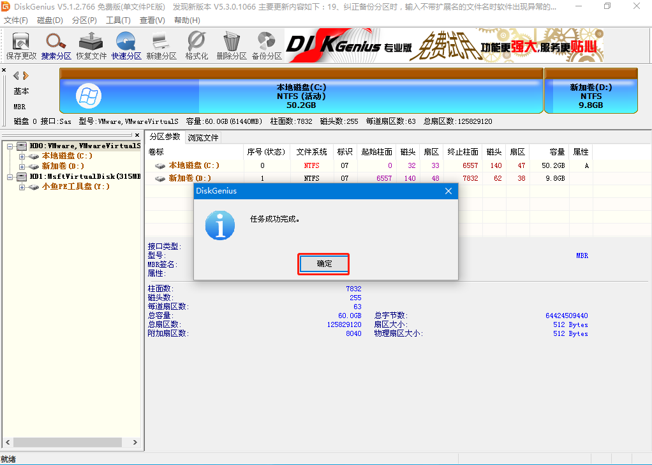Screen dimensions: 652x465
Task: Click the 新建分区 (New Partition) icon
Action: pos(161,45)
